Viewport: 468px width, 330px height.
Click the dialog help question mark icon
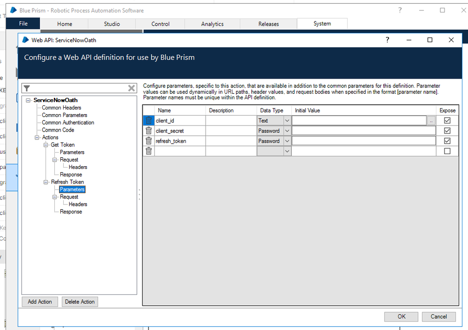click(387, 40)
